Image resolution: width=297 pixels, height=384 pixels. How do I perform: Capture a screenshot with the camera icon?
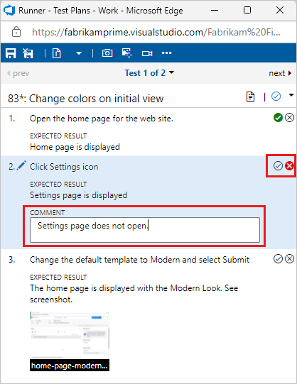pos(107,53)
